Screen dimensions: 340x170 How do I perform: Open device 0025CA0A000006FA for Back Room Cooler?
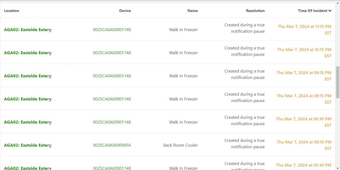[112, 145]
